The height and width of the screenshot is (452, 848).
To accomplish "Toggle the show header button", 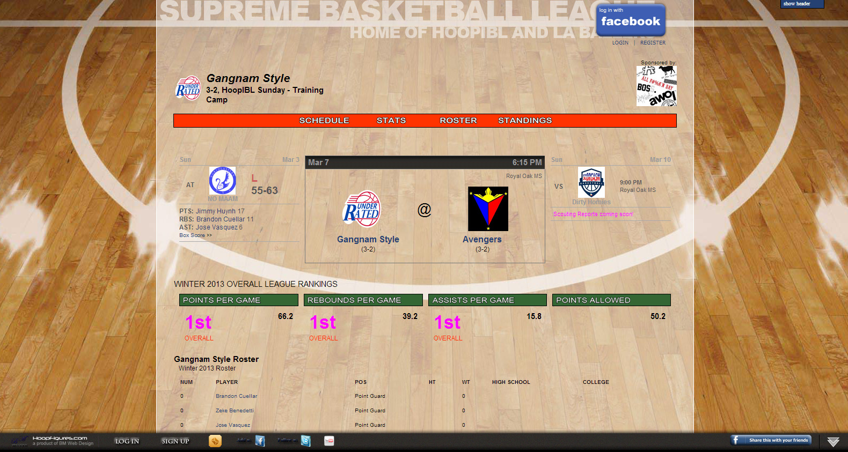I will (x=801, y=4).
